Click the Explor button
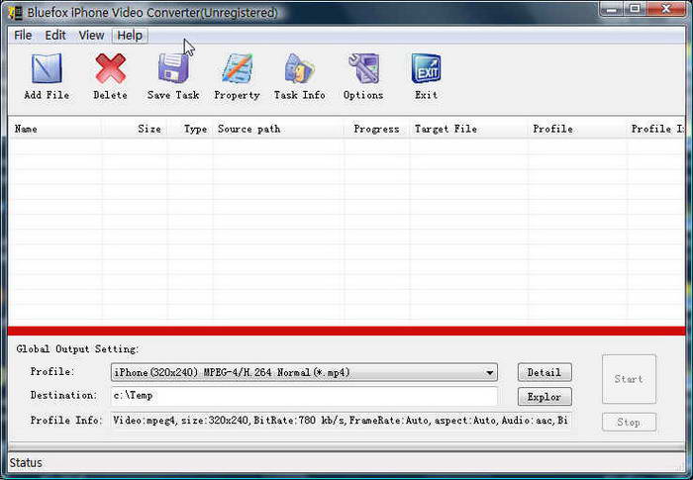 [544, 397]
